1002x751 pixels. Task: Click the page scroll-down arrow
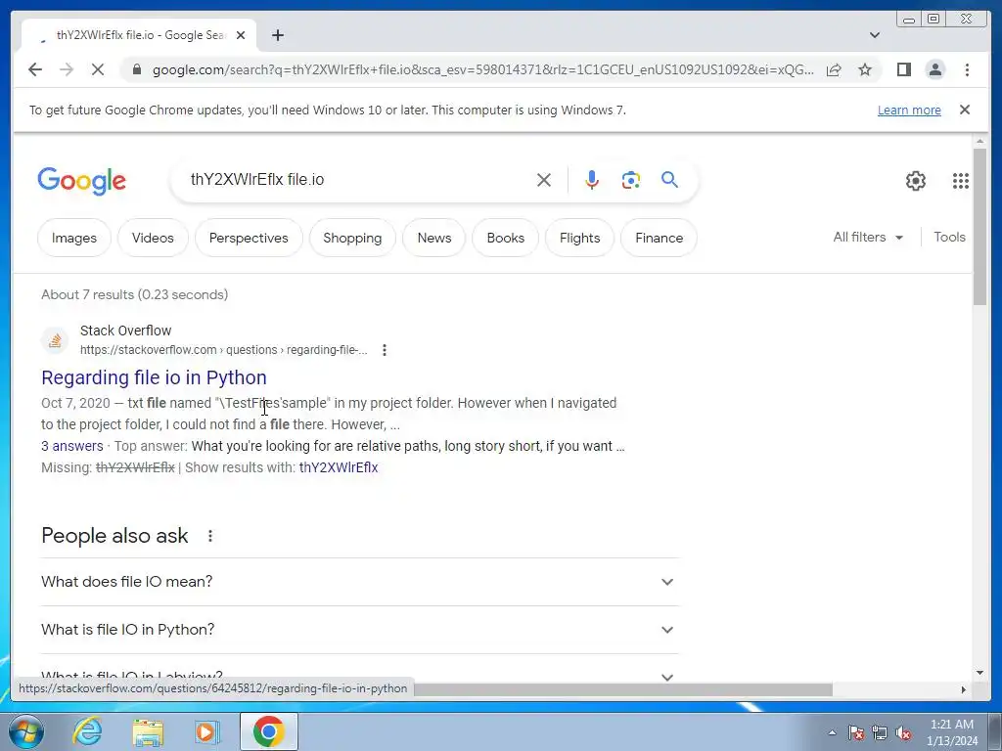click(979, 673)
